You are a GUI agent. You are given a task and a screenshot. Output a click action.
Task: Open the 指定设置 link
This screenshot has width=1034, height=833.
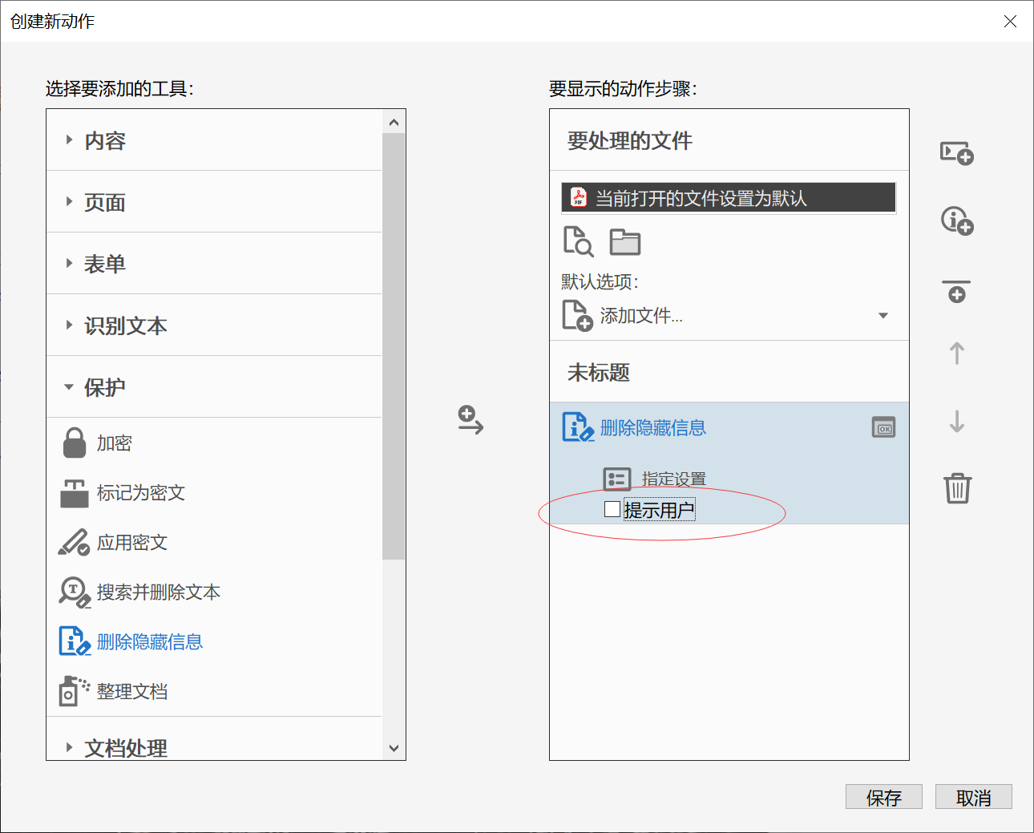674,479
